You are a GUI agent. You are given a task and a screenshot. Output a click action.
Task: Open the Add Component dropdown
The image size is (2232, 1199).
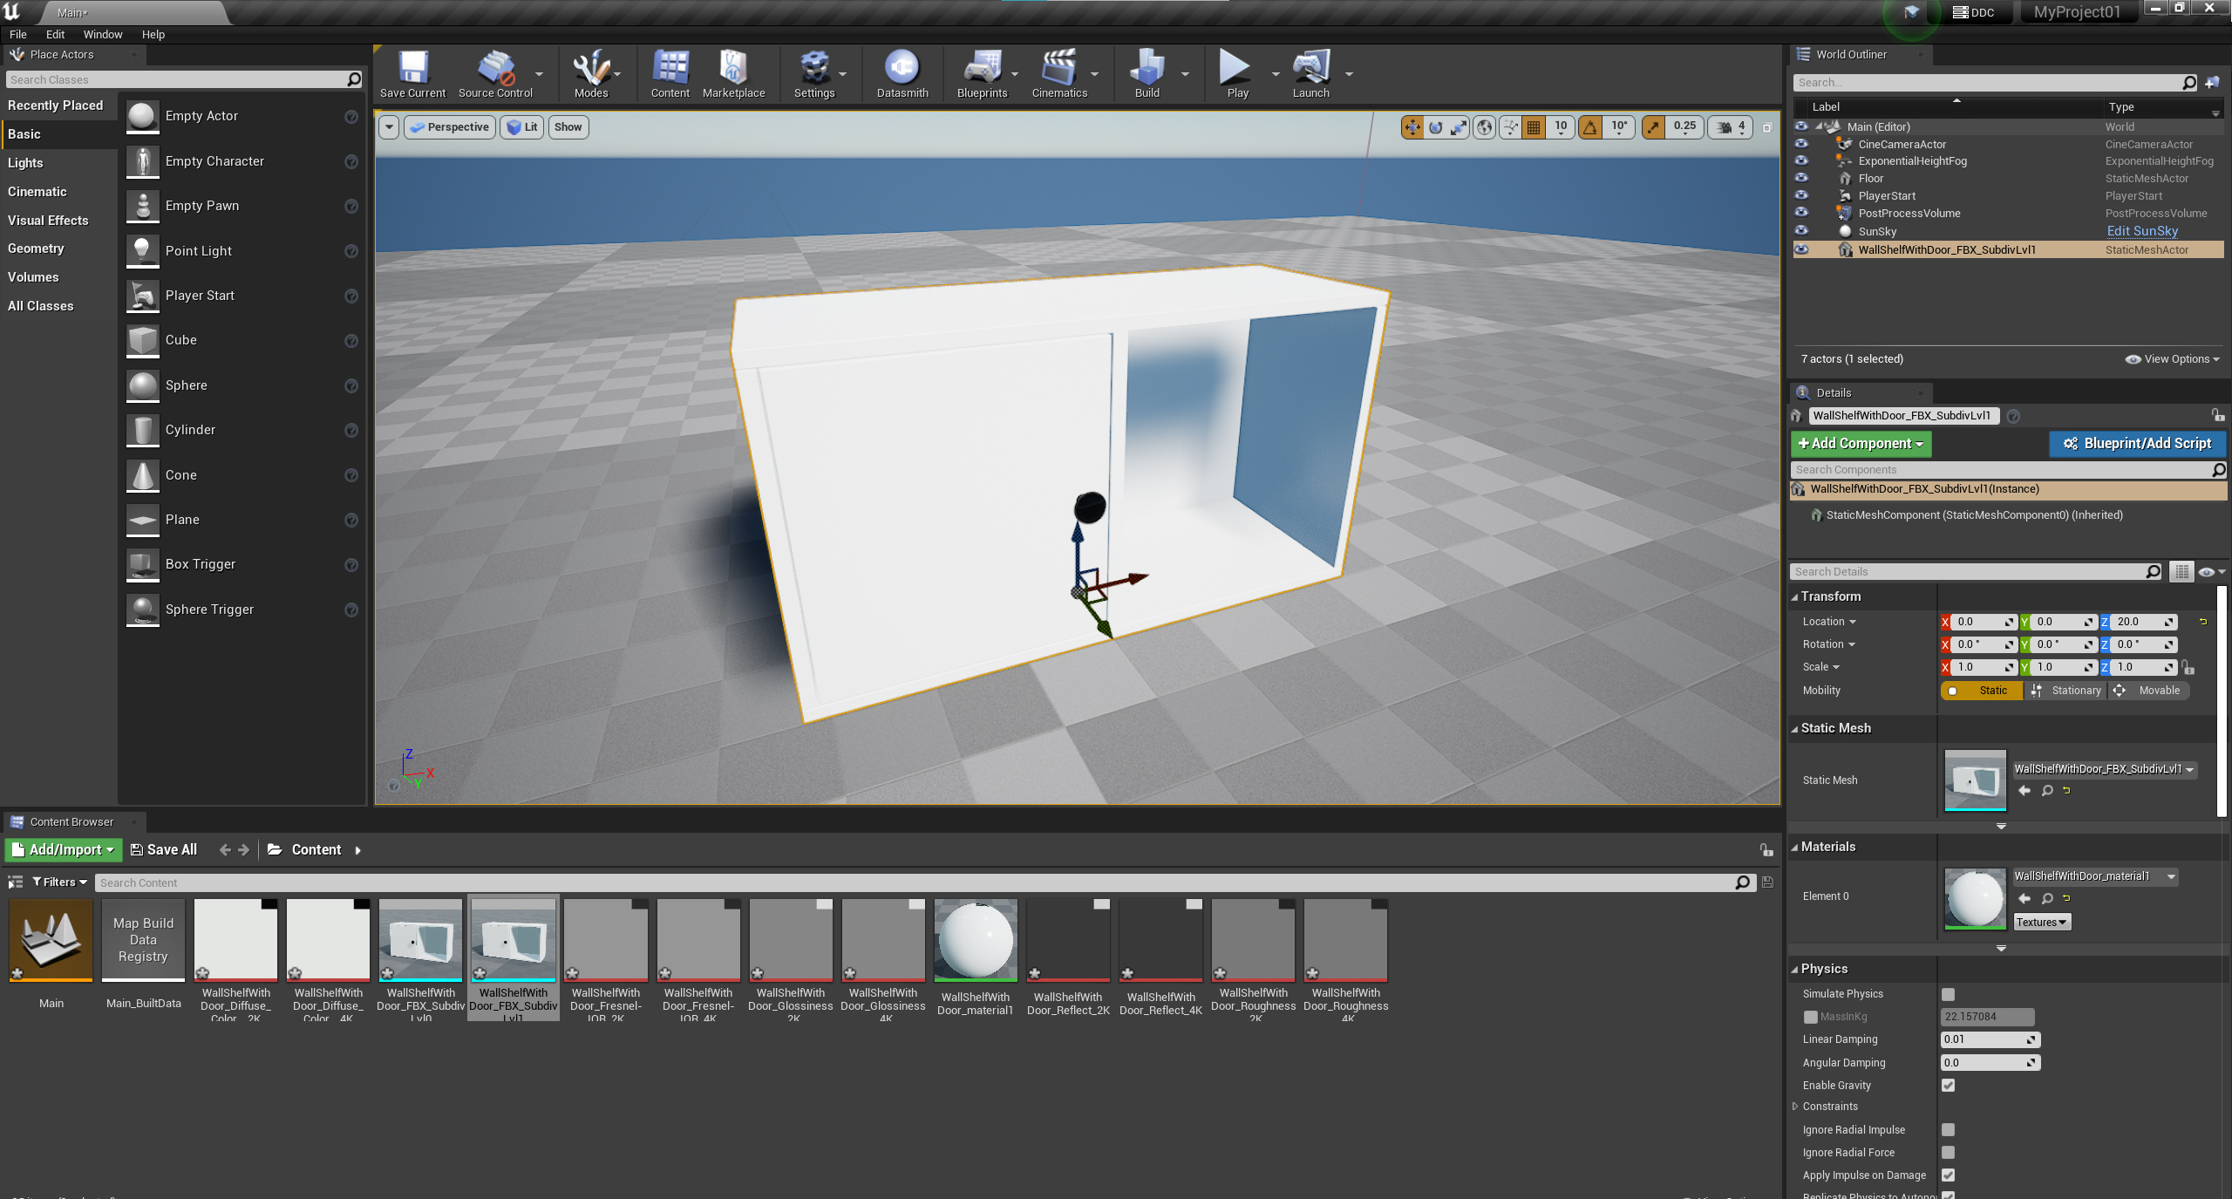1861,444
